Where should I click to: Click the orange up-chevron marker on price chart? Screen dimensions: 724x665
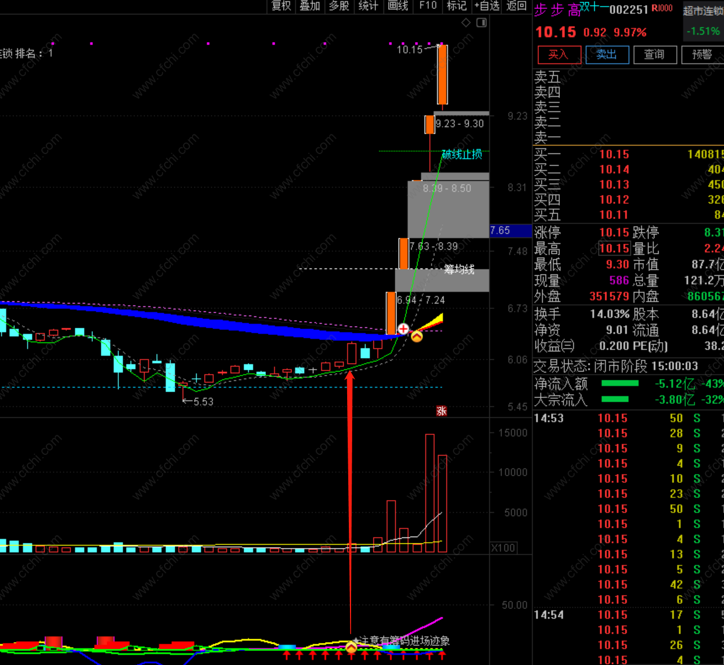click(x=417, y=336)
